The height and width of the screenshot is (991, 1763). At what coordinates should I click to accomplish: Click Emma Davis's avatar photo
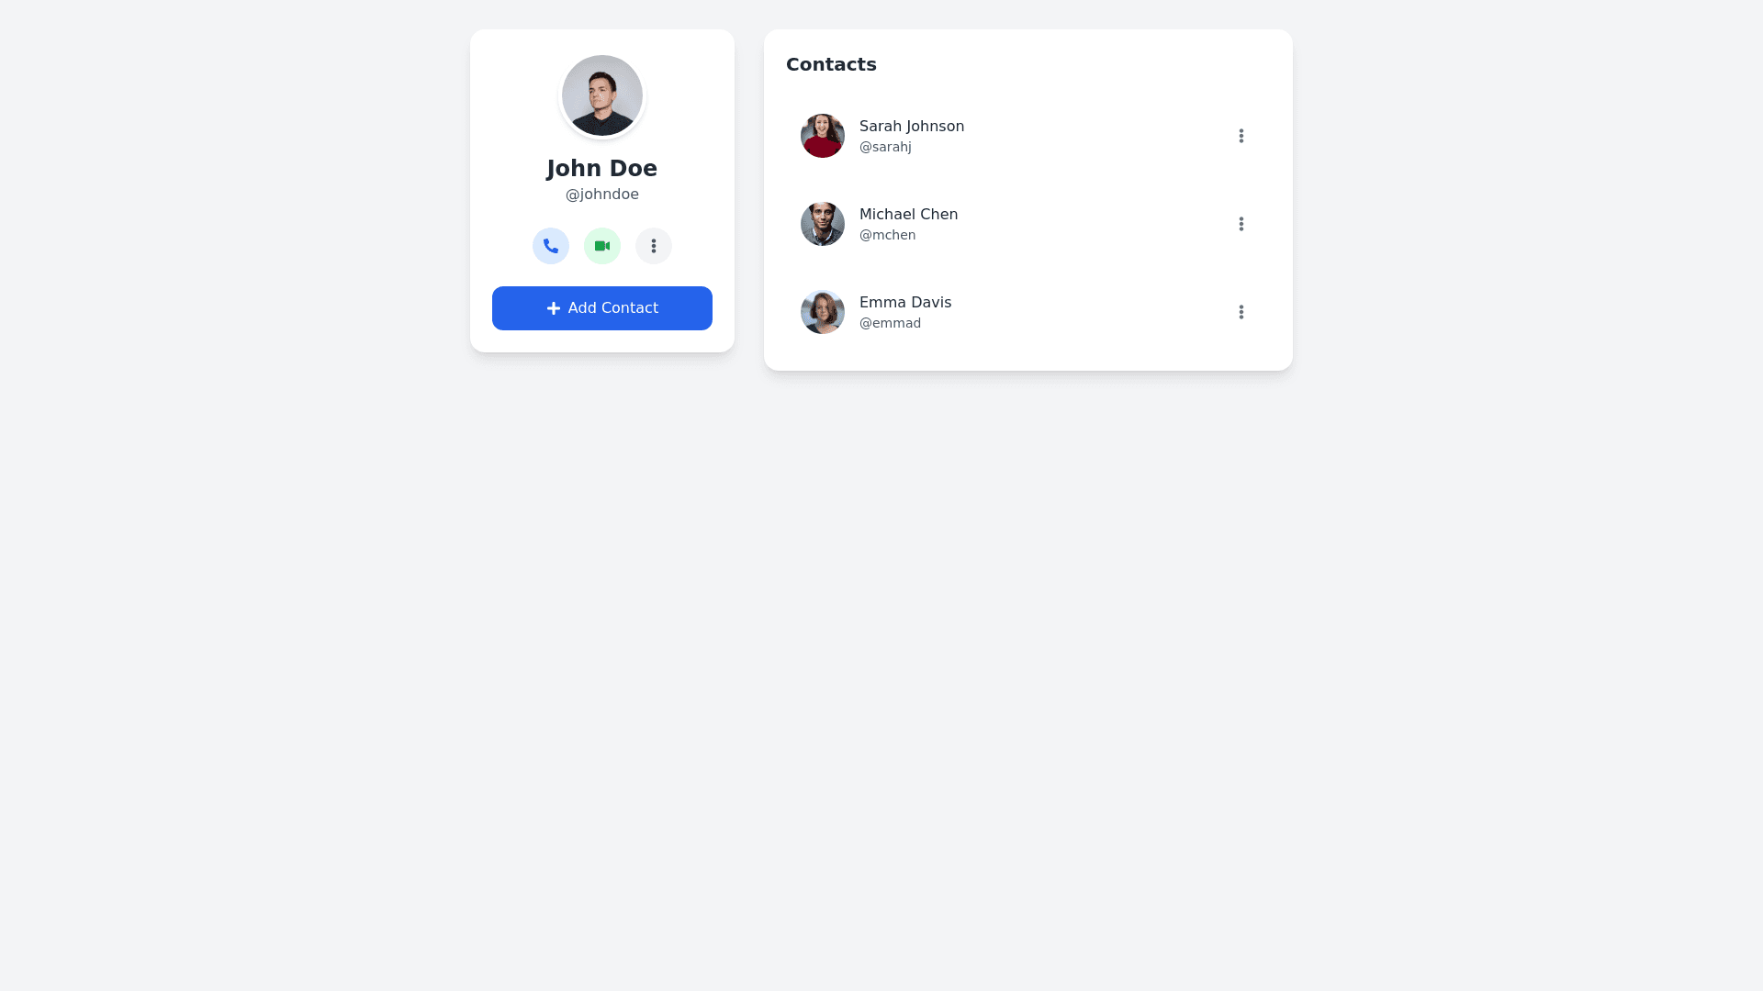pos(823,312)
